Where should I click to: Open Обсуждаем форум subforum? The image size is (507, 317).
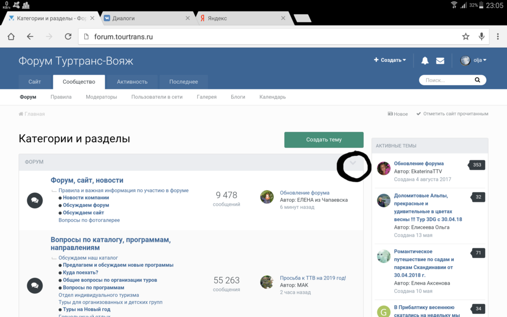pyautogui.click(x=86, y=205)
